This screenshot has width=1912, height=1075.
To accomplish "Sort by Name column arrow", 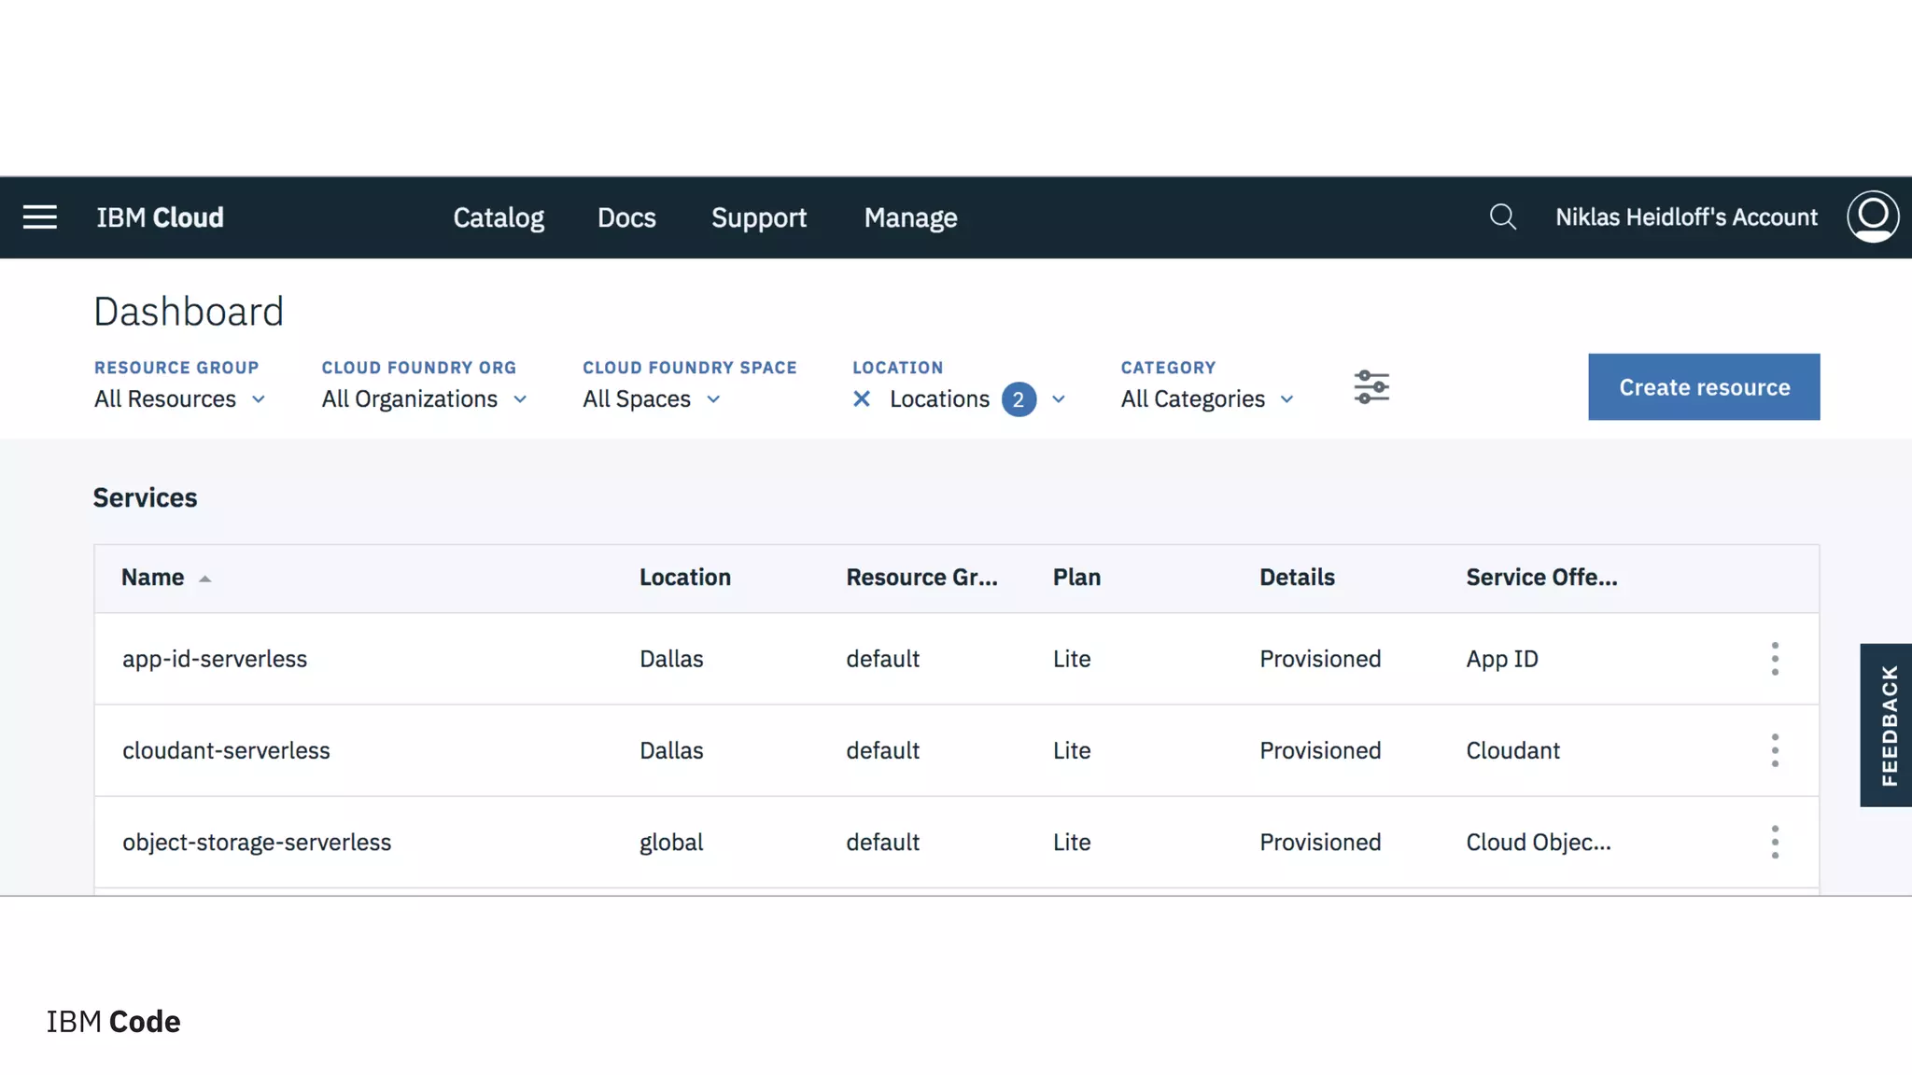I will pyautogui.click(x=204, y=579).
